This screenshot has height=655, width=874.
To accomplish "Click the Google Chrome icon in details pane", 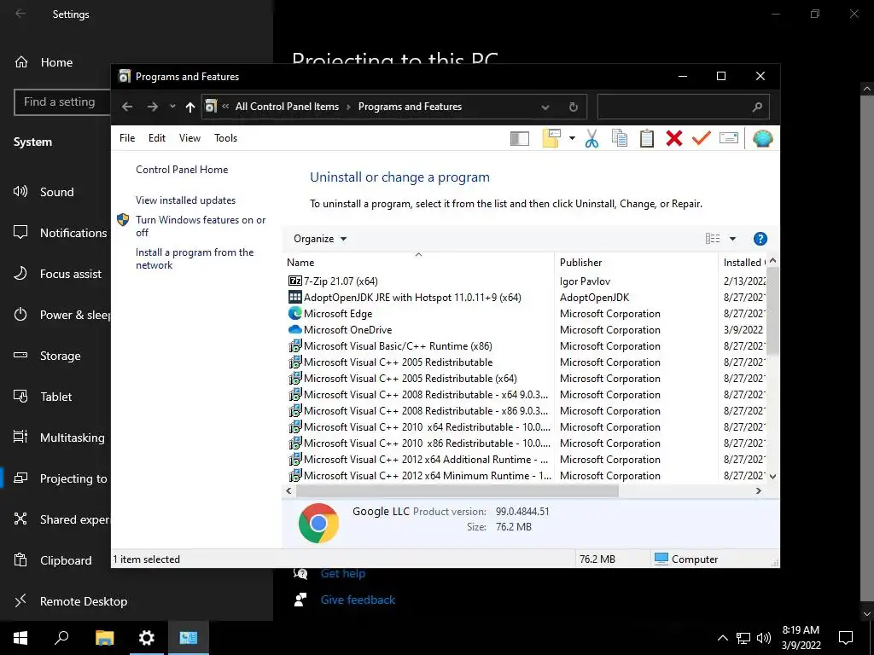I will click(318, 523).
